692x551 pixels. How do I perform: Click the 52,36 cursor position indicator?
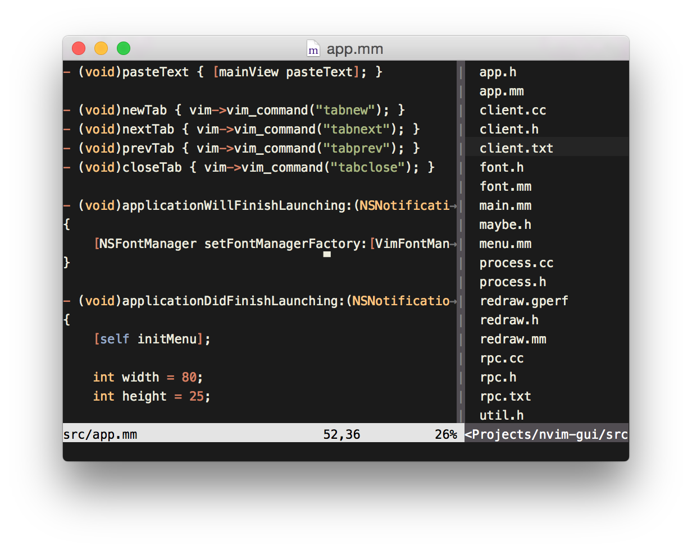342,434
